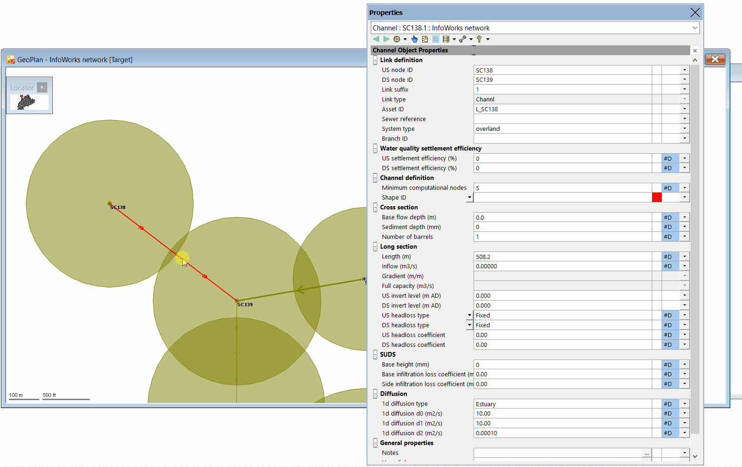Close the Locator mini-map panel
Image resolution: width=742 pixels, height=467 pixels.
[42, 87]
